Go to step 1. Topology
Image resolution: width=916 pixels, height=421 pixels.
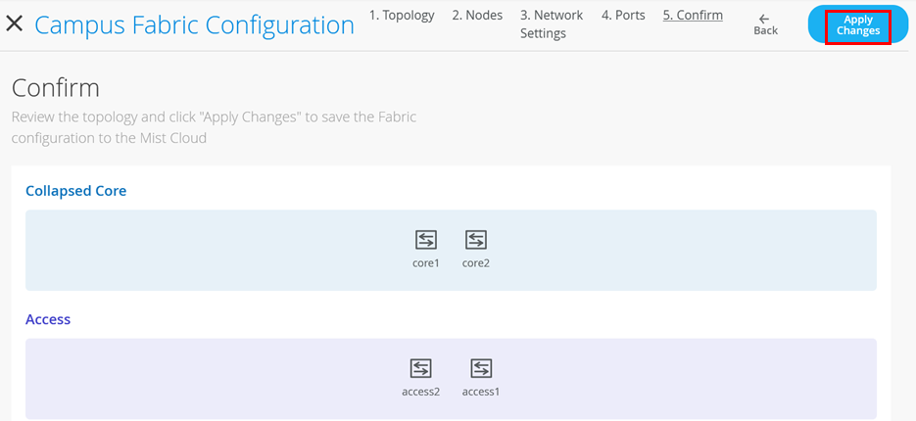pos(402,16)
